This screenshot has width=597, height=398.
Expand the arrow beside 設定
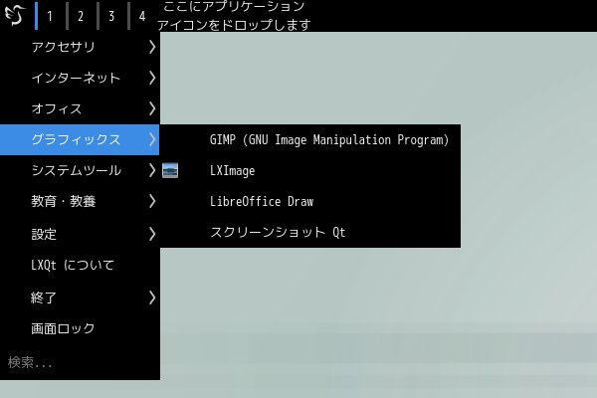pyautogui.click(x=152, y=234)
